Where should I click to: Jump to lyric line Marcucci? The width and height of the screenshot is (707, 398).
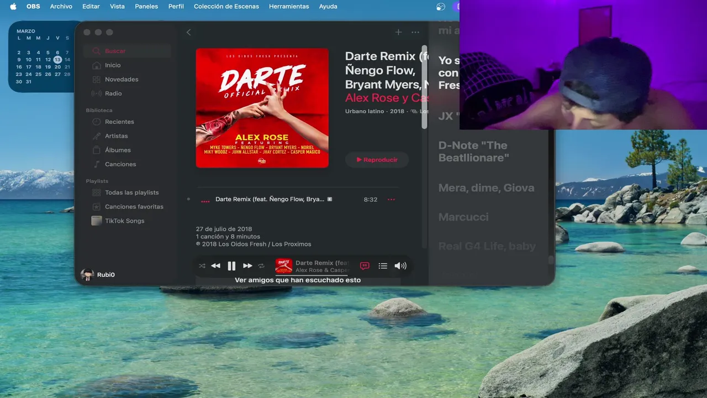(463, 217)
